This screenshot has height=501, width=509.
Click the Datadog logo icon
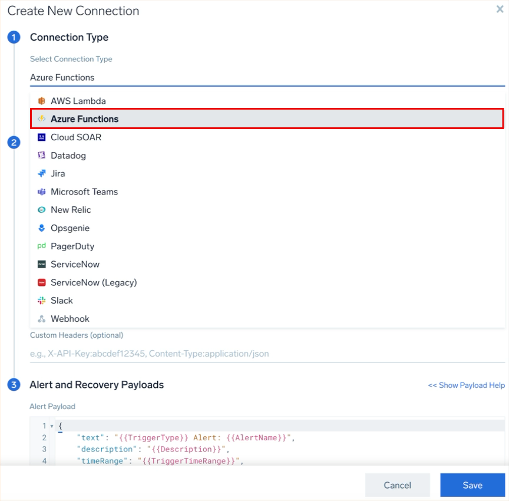coord(41,156)
